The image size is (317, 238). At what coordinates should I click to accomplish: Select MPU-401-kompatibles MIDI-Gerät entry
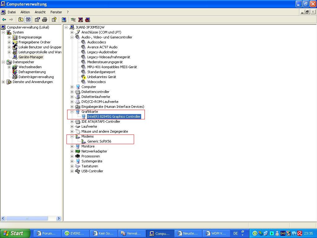coord(112,67)
